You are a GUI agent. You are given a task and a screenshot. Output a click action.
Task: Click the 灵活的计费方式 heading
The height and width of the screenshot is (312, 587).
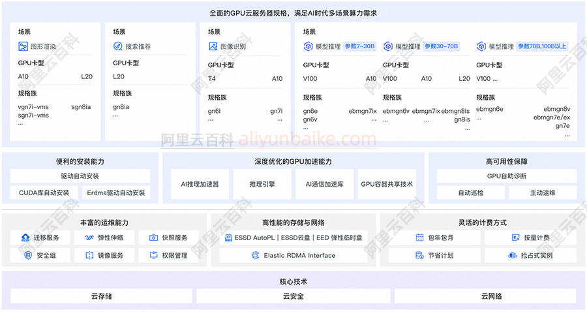click(x=483, y=223)
